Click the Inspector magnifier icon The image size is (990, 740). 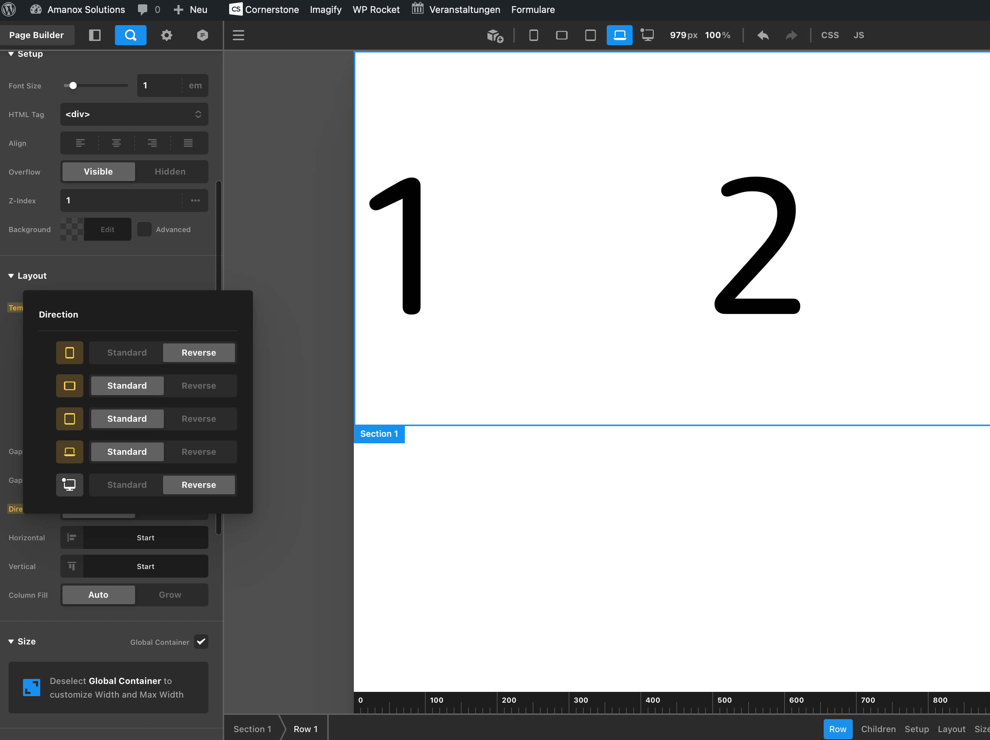point(130,35)
